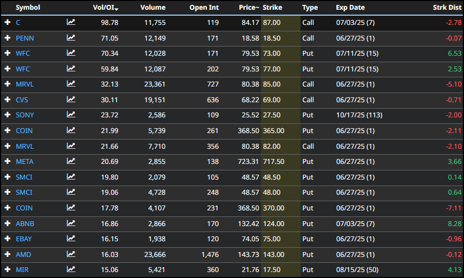This screenshot has height=278, width=464.
Task: Open chart icon for WFC 77.00 put
Action: click(71, 69)
